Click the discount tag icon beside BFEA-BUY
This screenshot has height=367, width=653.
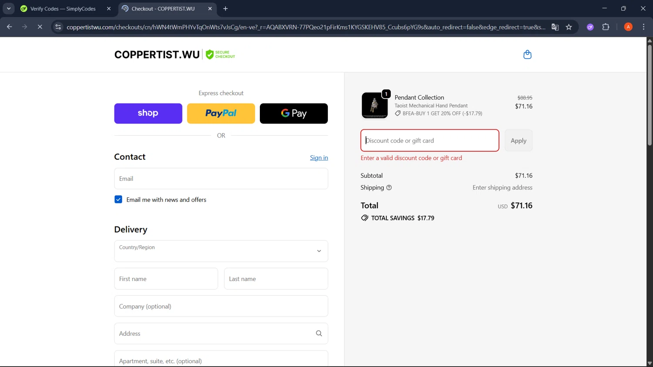click(397, 113)
